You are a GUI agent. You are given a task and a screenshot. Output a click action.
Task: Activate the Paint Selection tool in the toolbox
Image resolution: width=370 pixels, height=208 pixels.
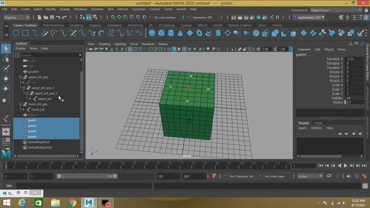[6, 69]
